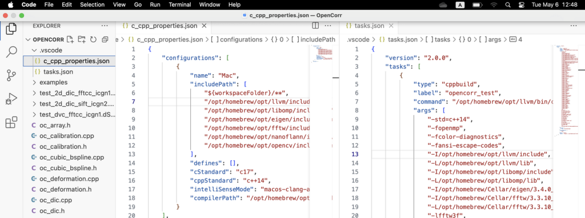Click the Split Editor icon

315,26
